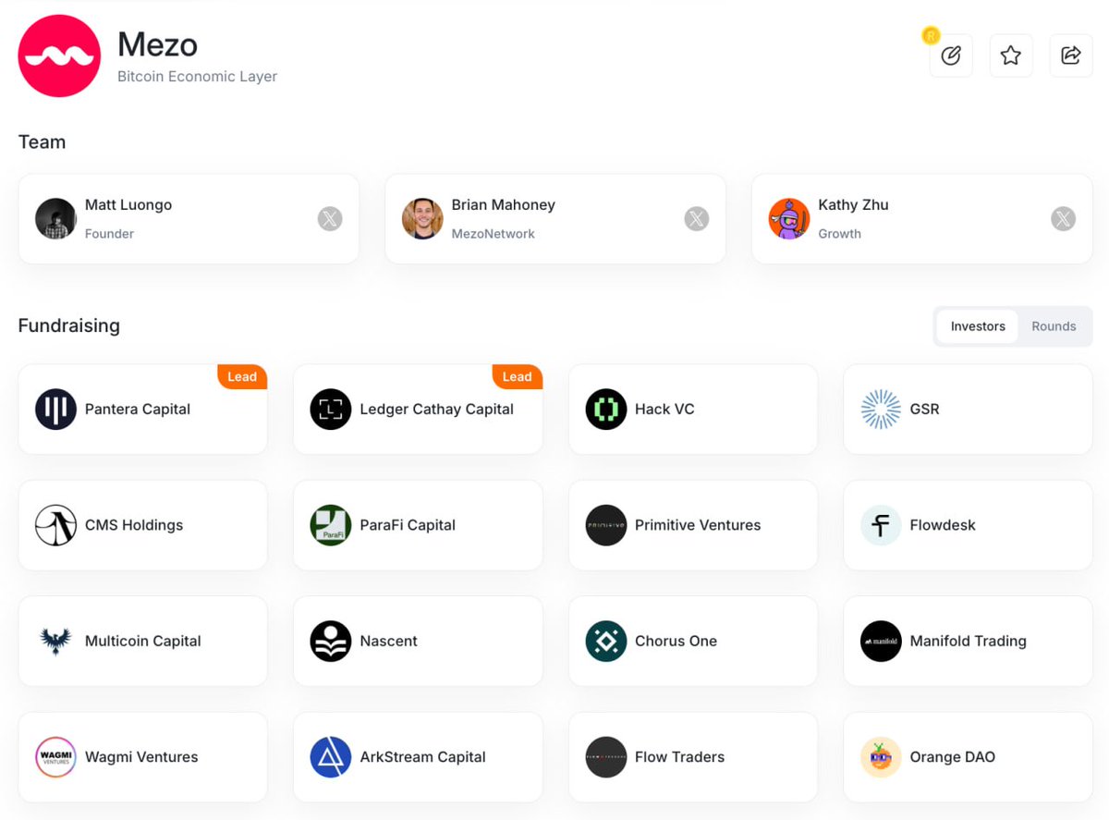The width and height of the screenshot is (1109, 820).
Task: Click the Chorus One logo
Action: pos(606,641)
